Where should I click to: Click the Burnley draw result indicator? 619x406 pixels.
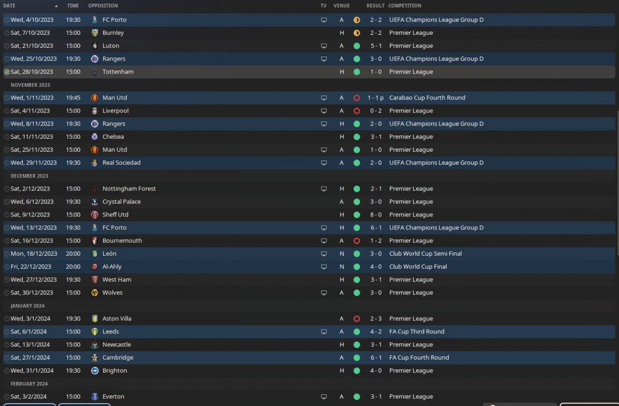(357, 33)
